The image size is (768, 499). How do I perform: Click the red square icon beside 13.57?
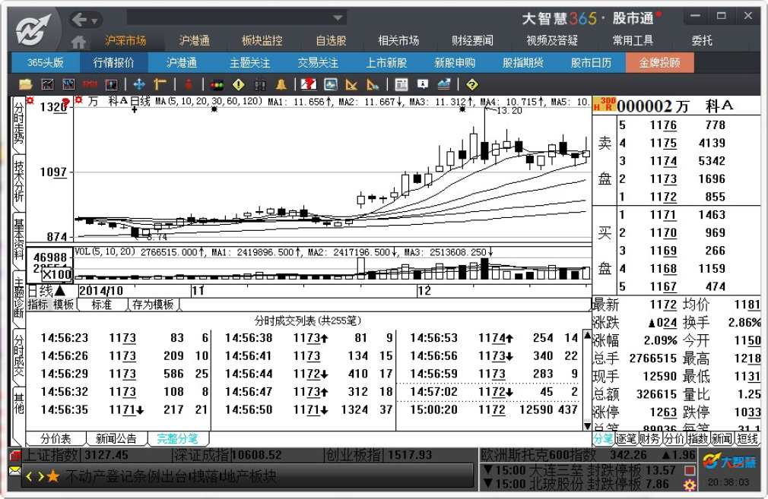[x=690, y=470]
